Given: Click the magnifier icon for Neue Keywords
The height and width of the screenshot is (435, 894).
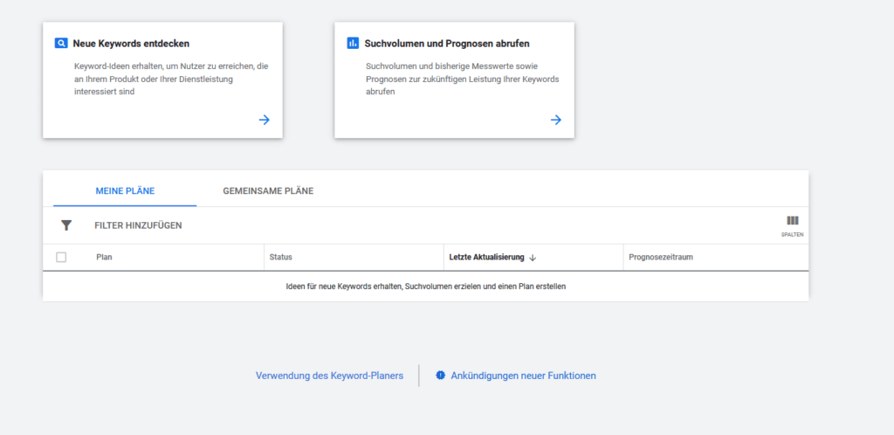Looking at the screenshot, I should coord(61,43).
